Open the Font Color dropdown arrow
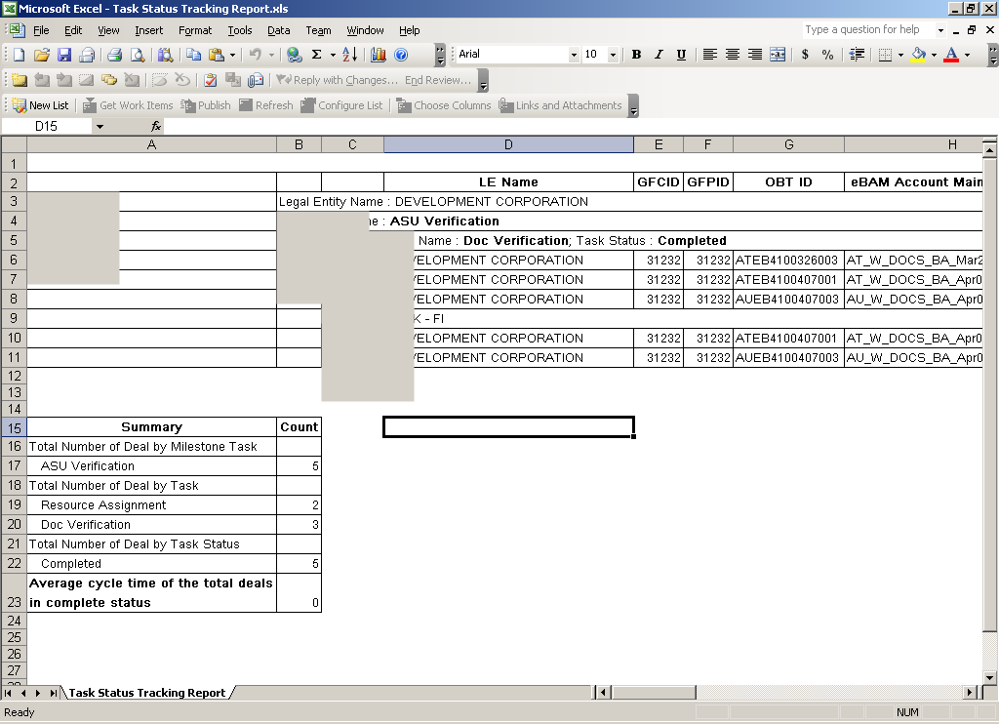The width and height of the screenshot is (999, 724). point(967,55)
